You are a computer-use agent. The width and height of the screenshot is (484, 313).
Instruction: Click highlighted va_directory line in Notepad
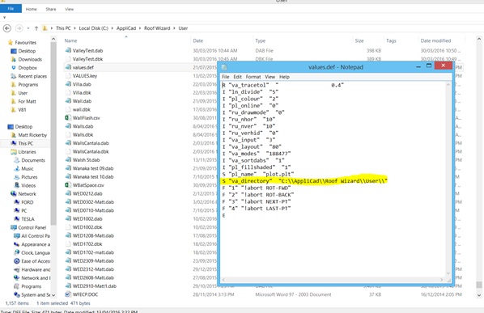(x=304, y=181)
